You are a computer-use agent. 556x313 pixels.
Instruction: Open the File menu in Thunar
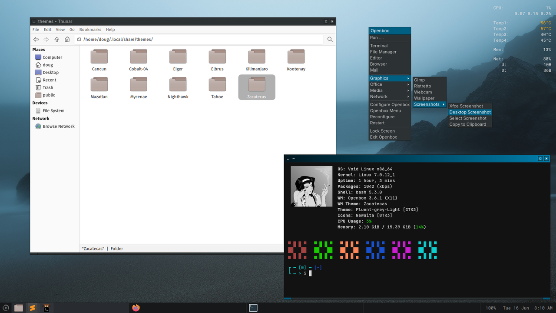36,30
